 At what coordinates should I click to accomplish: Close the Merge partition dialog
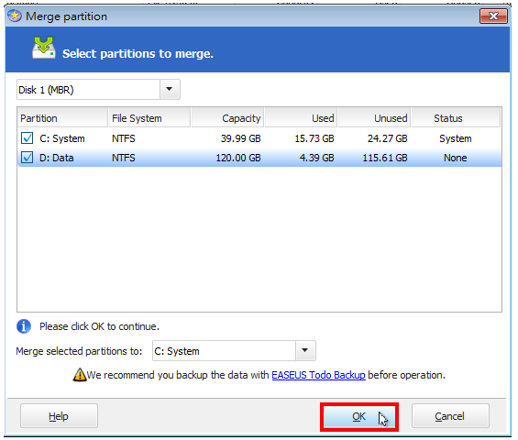pos(493,16)
